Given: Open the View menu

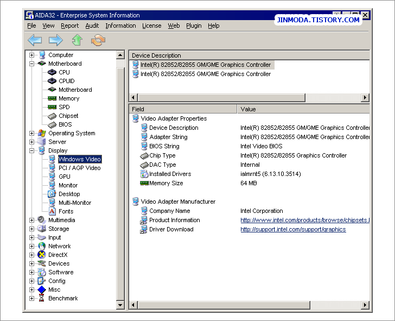Looking at the screenshot, I should pyautogui.click(x=48, y=26).
